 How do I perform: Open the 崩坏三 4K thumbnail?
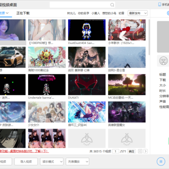pos(87,112)
